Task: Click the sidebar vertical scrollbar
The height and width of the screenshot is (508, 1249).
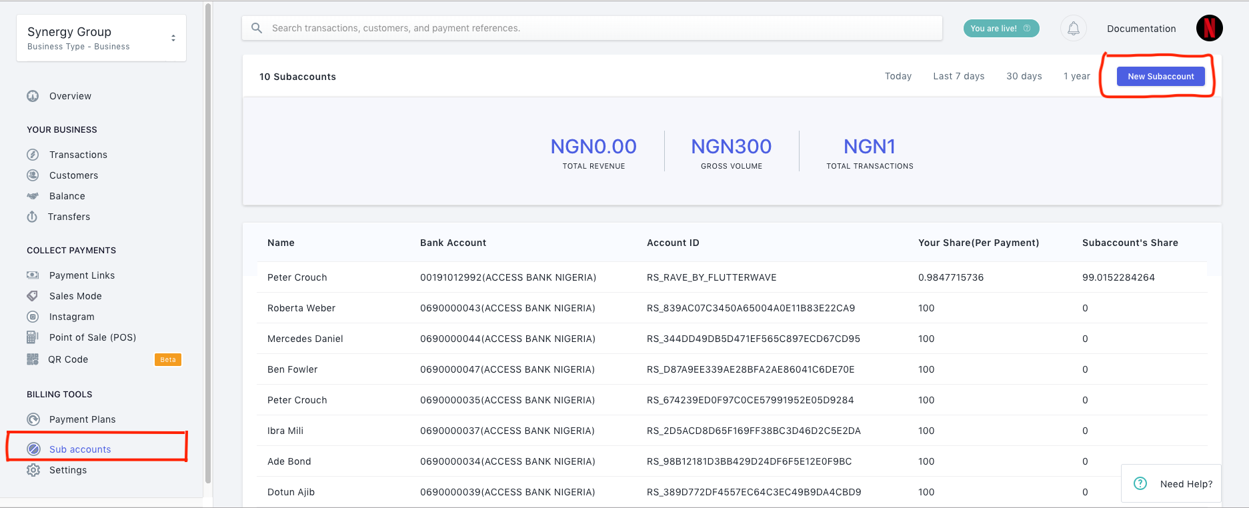Action: [x=208, y=243]
